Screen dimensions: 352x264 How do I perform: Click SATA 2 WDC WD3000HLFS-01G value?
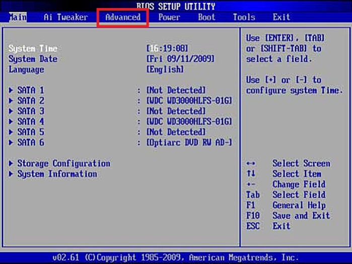pyautogui.click(x=189, y=101)
